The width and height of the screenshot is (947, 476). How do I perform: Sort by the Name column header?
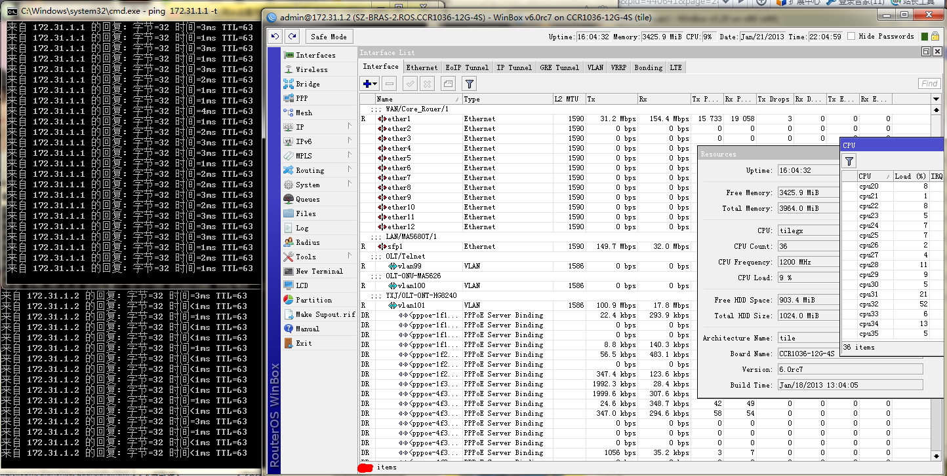(418, 99)
